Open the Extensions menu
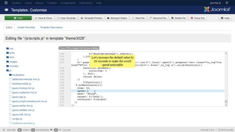This screenshot has width=235, height=132. pyautogui.click(x=86, y=3)
